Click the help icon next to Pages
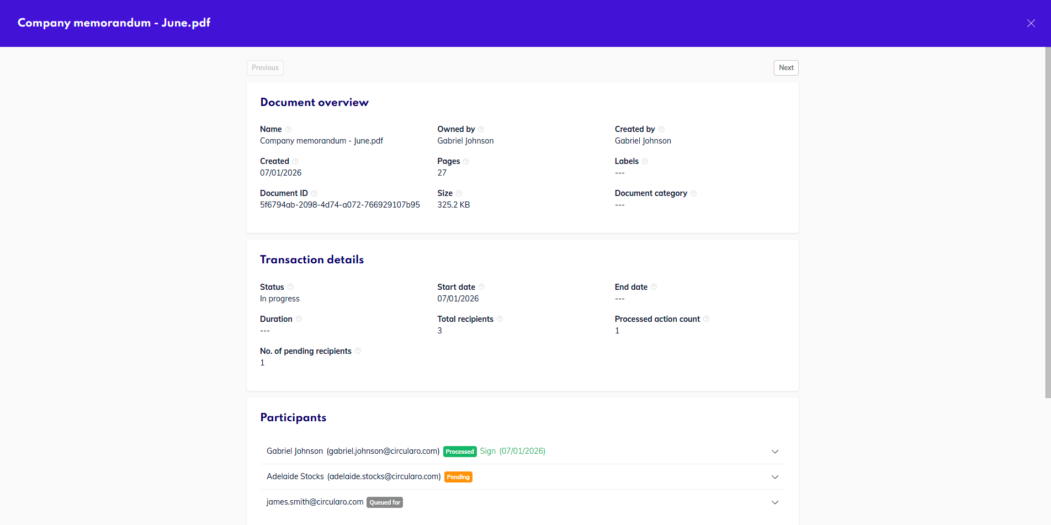The height and width of the screenshot is (525, 1051). pyautogui.click(x=466, y=161)
